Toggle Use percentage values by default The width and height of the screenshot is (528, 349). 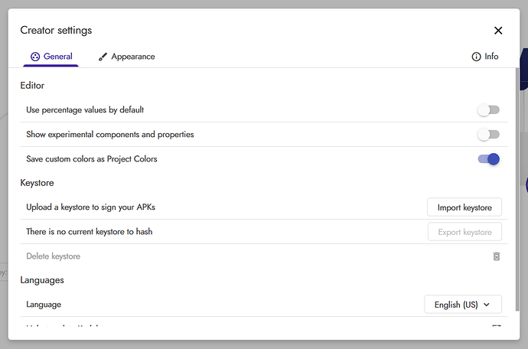click(x=489, y=109)
